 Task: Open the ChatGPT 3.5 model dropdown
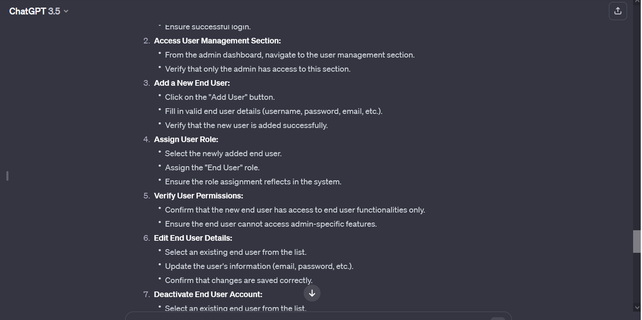coord(38,11)
